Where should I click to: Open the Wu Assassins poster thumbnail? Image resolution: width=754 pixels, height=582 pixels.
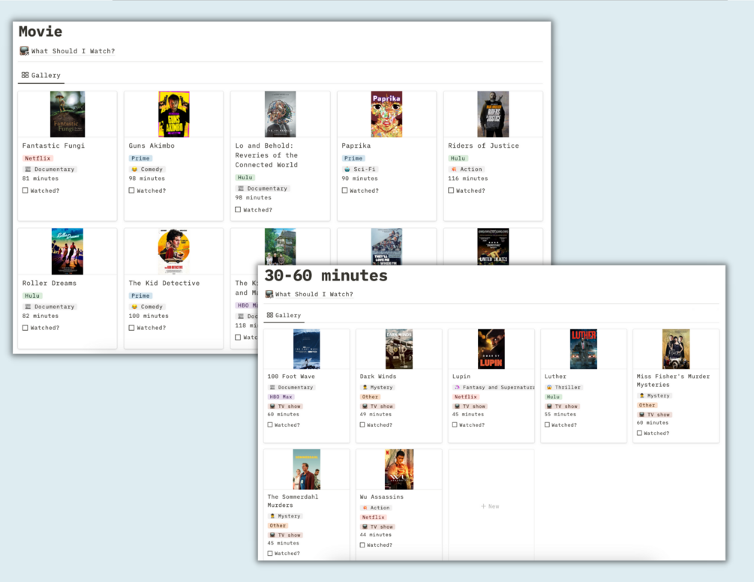tap(399, 469)
